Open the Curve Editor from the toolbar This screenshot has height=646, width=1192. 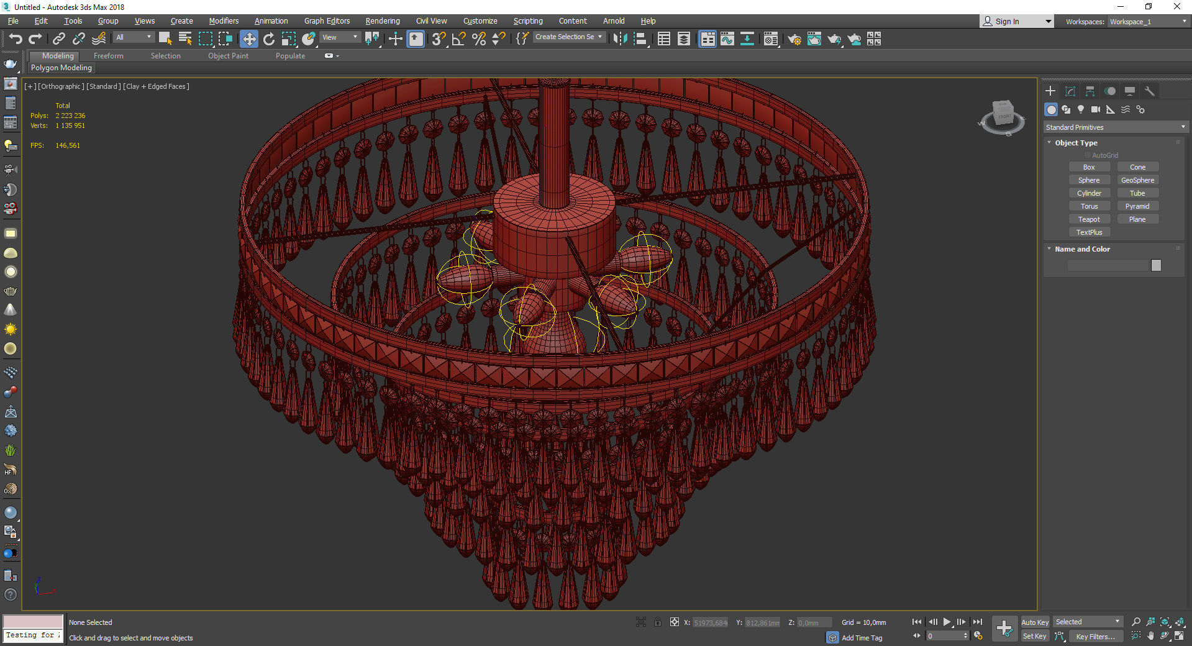click(727, 39)
